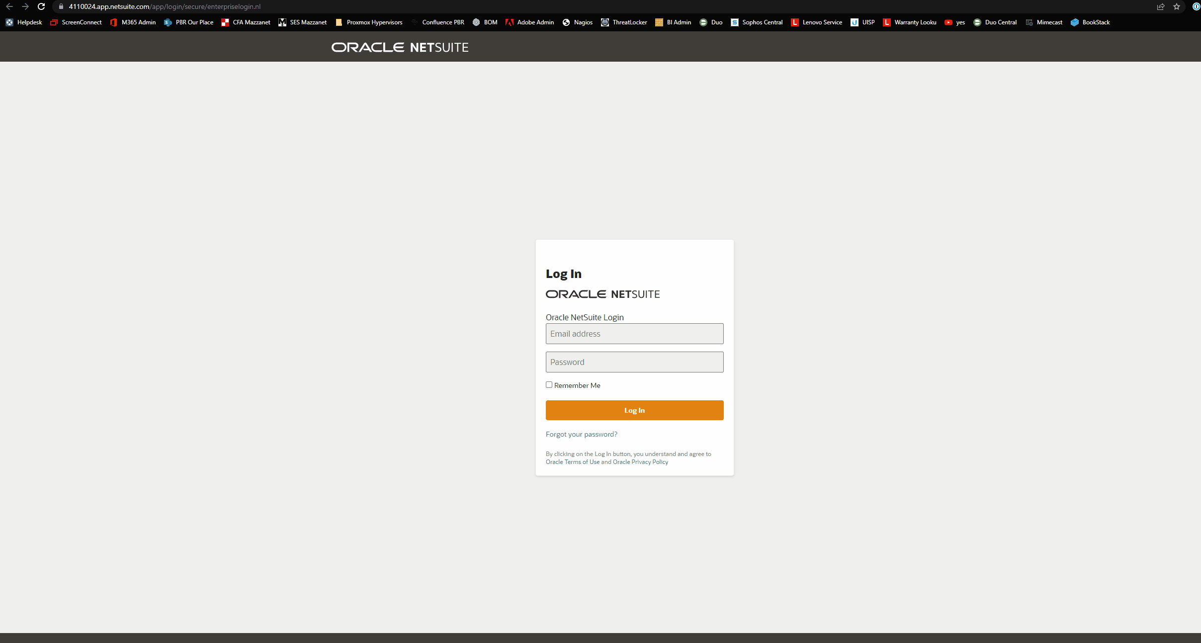
Task: Open the Nagios bookmark
Action: (578, 22)
